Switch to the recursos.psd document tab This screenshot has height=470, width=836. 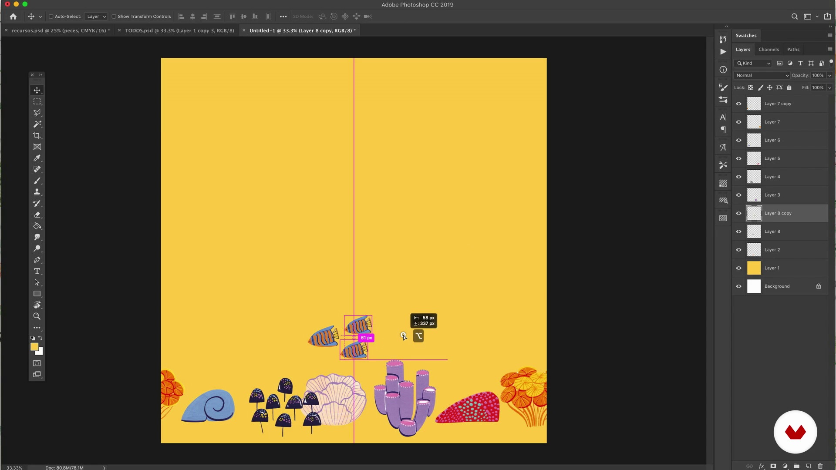(x=60, y=30)
